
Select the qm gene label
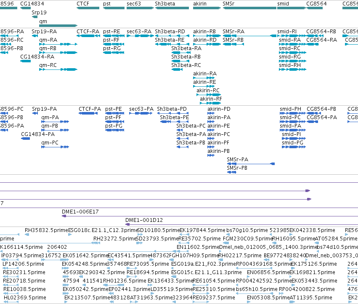[43, 21]
